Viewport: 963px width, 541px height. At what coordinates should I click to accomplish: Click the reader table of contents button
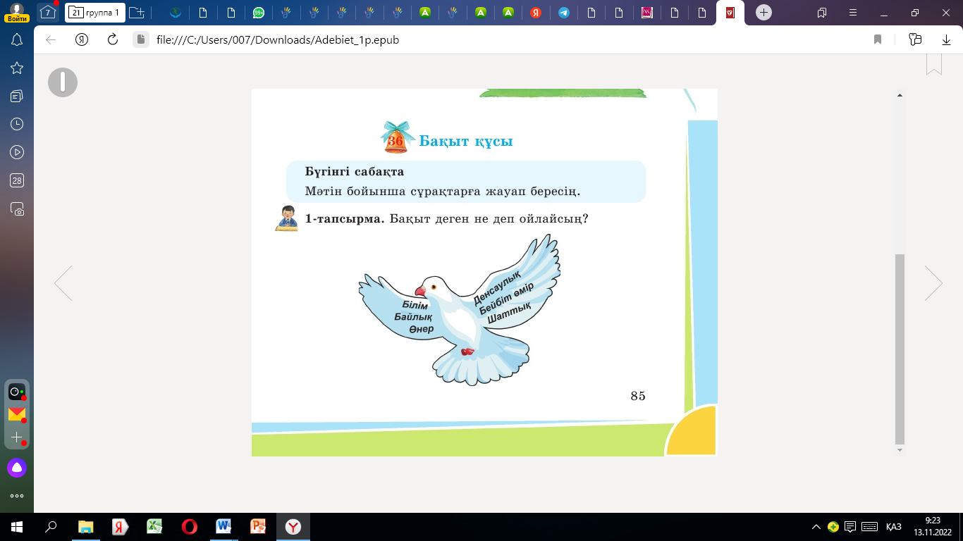tap(63, 82)
